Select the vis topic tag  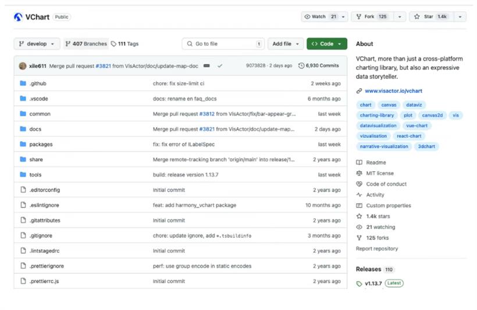455,115
